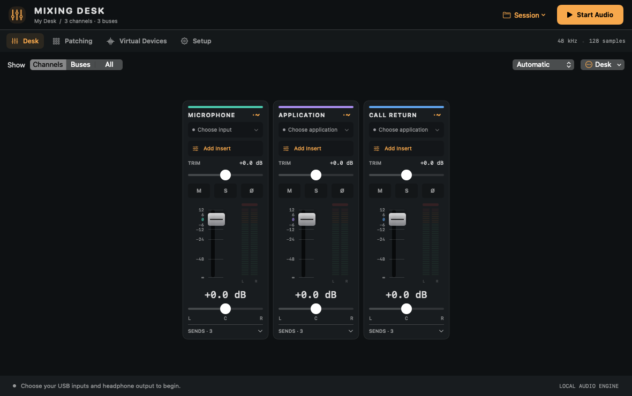Image resolution: width=632 pixels, height=396 pixels.
Task: Click the Session folder icon
Action: point(507,15)
